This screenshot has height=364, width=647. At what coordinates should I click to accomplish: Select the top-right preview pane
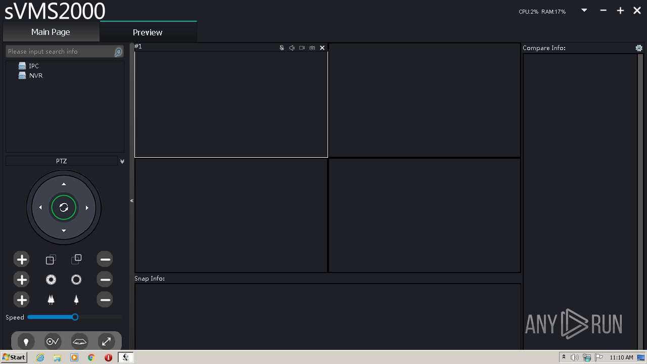coord(425,100)
